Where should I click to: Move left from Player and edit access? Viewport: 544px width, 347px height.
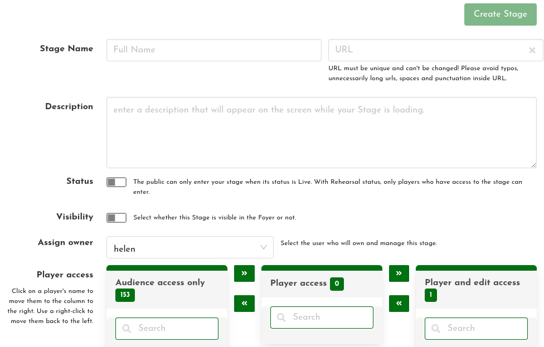[x=399, y=304]
